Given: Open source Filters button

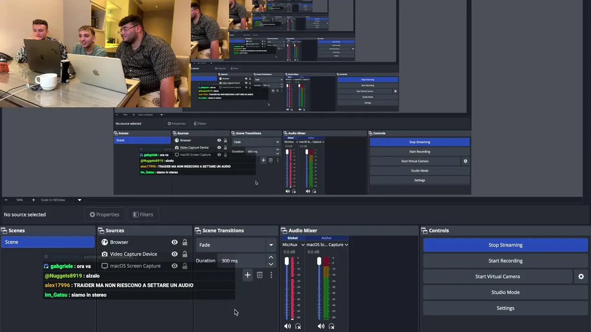Looking at the screenshot, I should [143, 214].
